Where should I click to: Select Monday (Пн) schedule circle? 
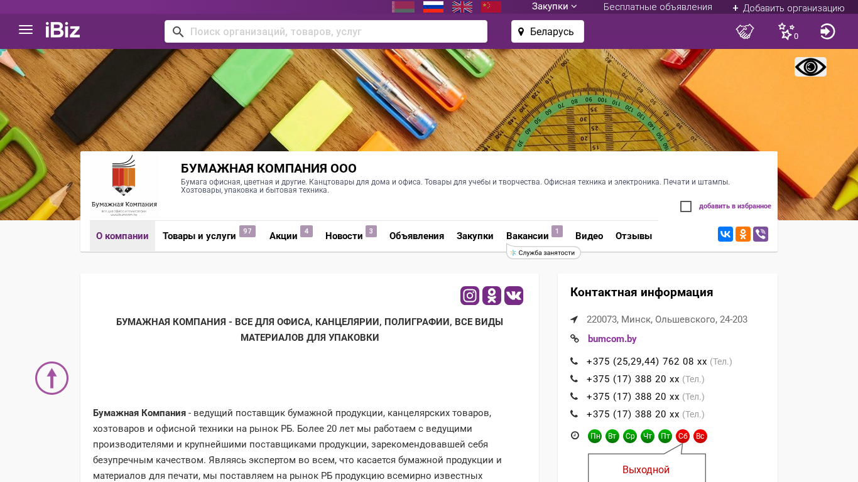(595, 436)
